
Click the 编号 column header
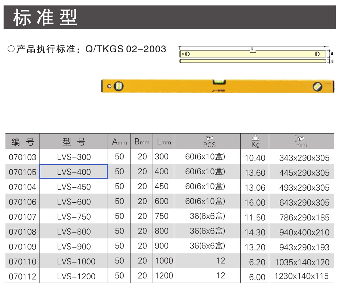click(x=22, y=142)
